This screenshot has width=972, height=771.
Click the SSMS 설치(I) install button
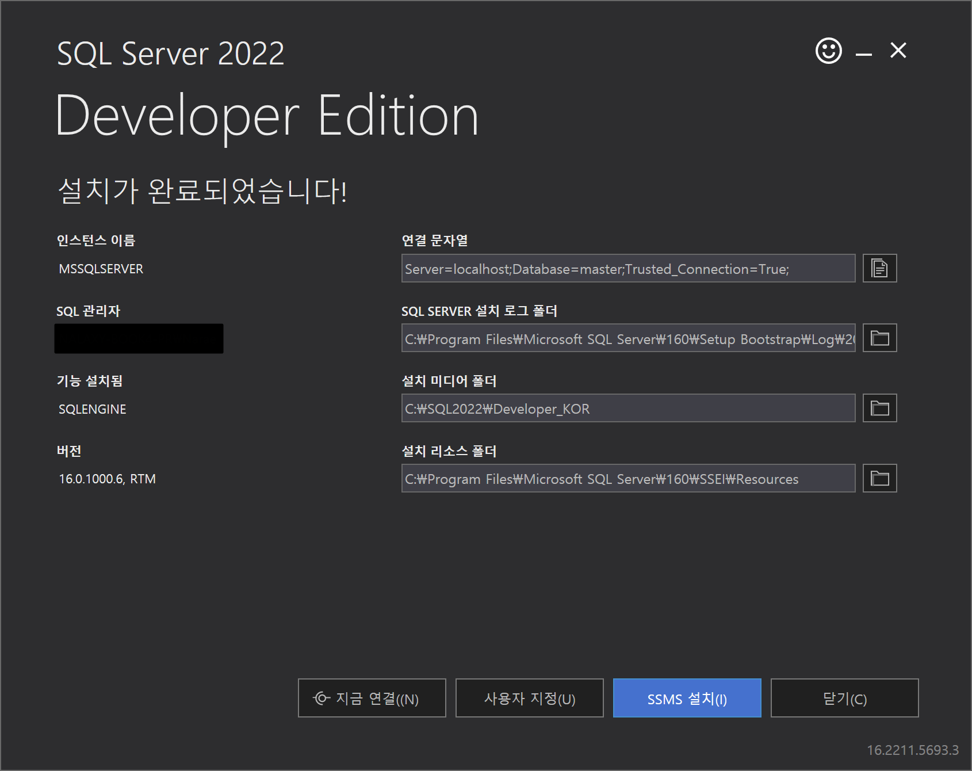pos(687,698)
